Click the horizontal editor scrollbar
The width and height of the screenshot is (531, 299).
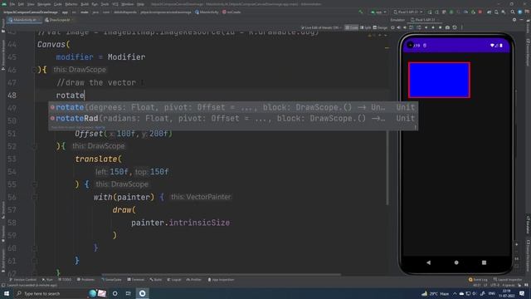221,275
